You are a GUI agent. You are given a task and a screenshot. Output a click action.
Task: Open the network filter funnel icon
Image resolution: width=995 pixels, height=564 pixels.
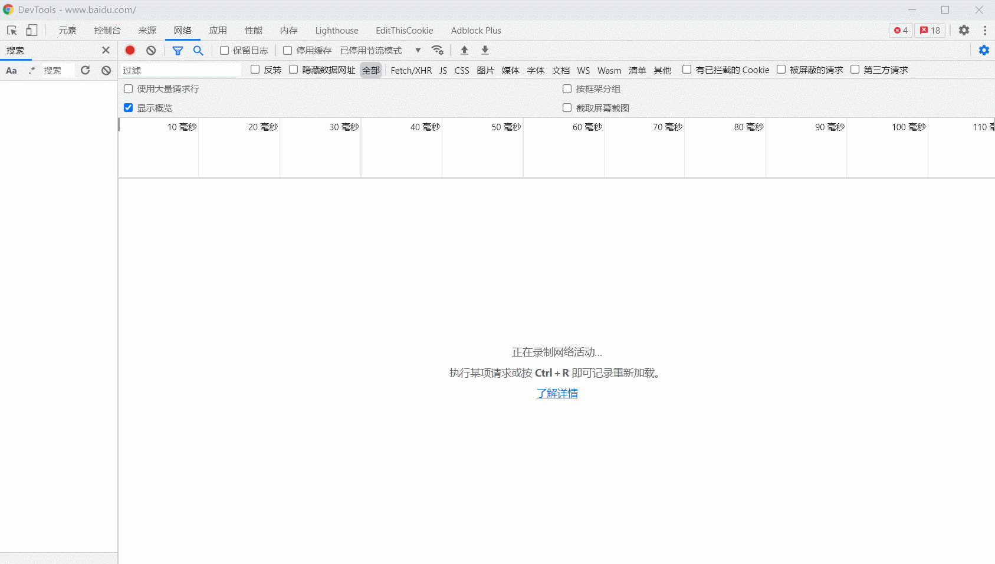[178, 50]
